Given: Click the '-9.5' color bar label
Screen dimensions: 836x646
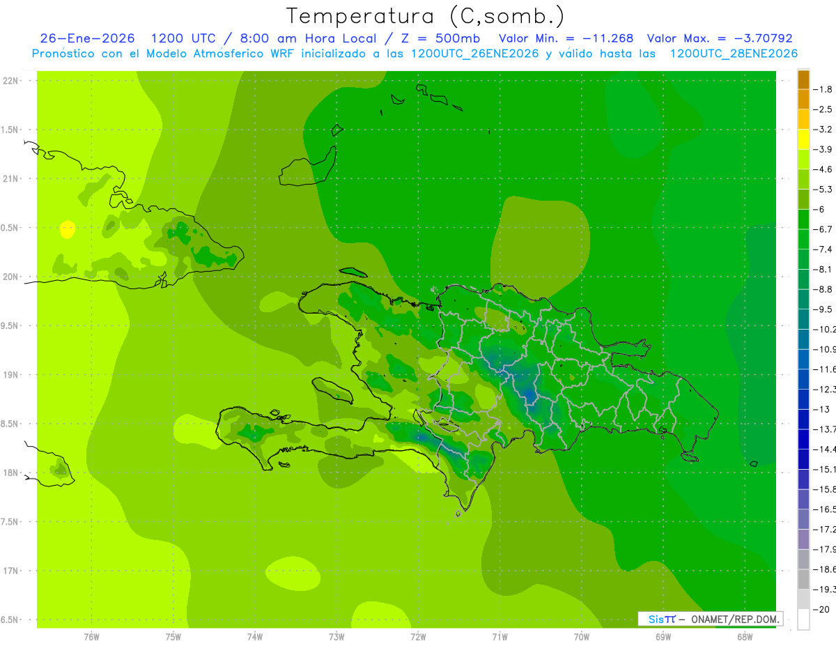Looking at the screenshot, I should (x=823, y=309).
